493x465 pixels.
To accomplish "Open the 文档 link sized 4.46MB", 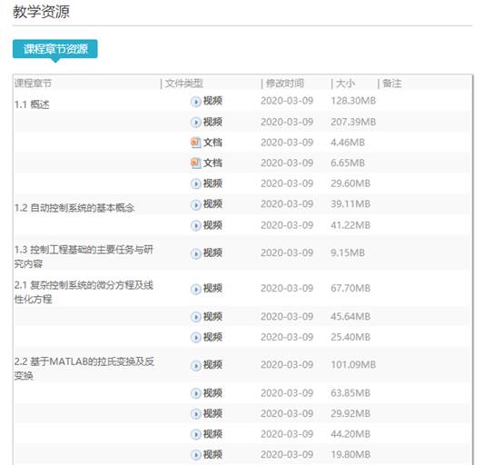I will click(212, 143).
